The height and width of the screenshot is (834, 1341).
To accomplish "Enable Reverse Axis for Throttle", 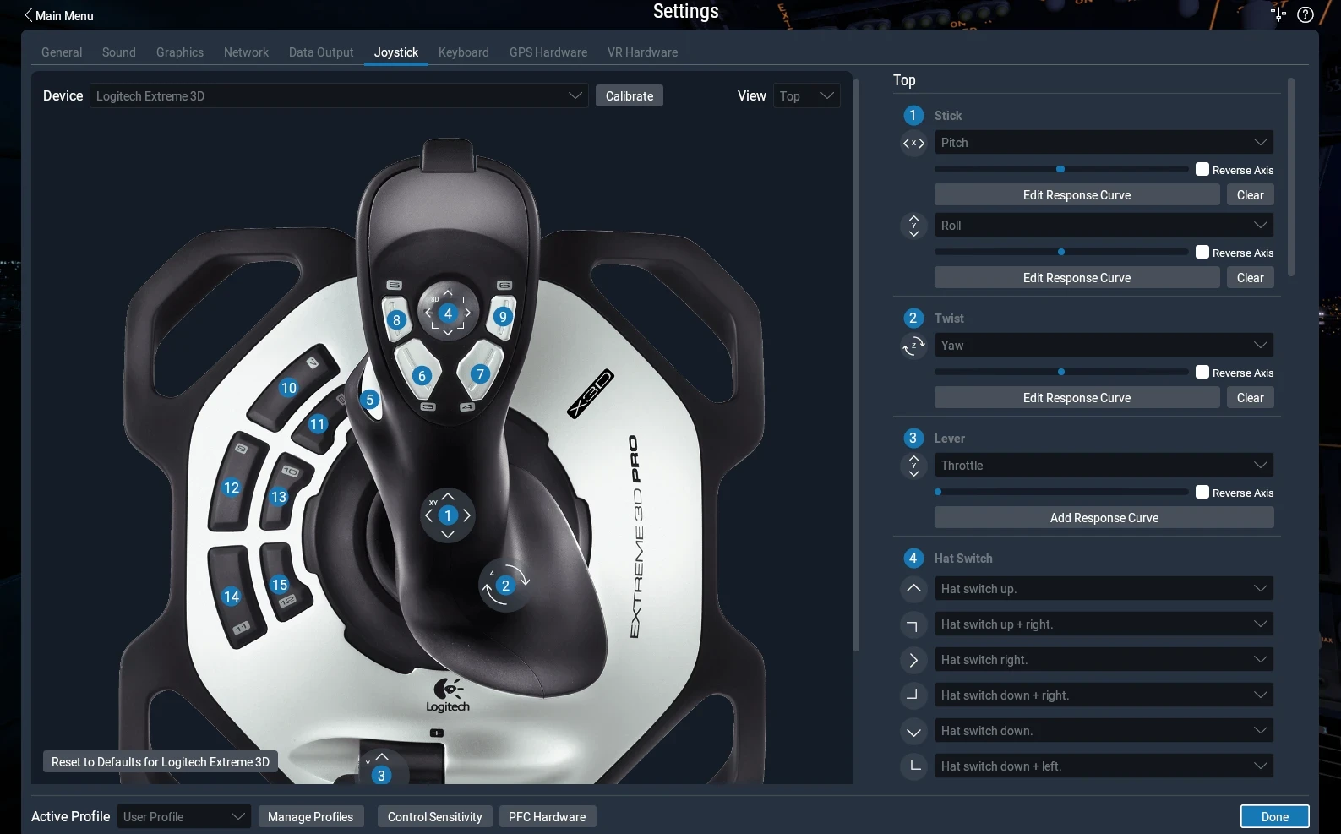I will click(1202, 492).
